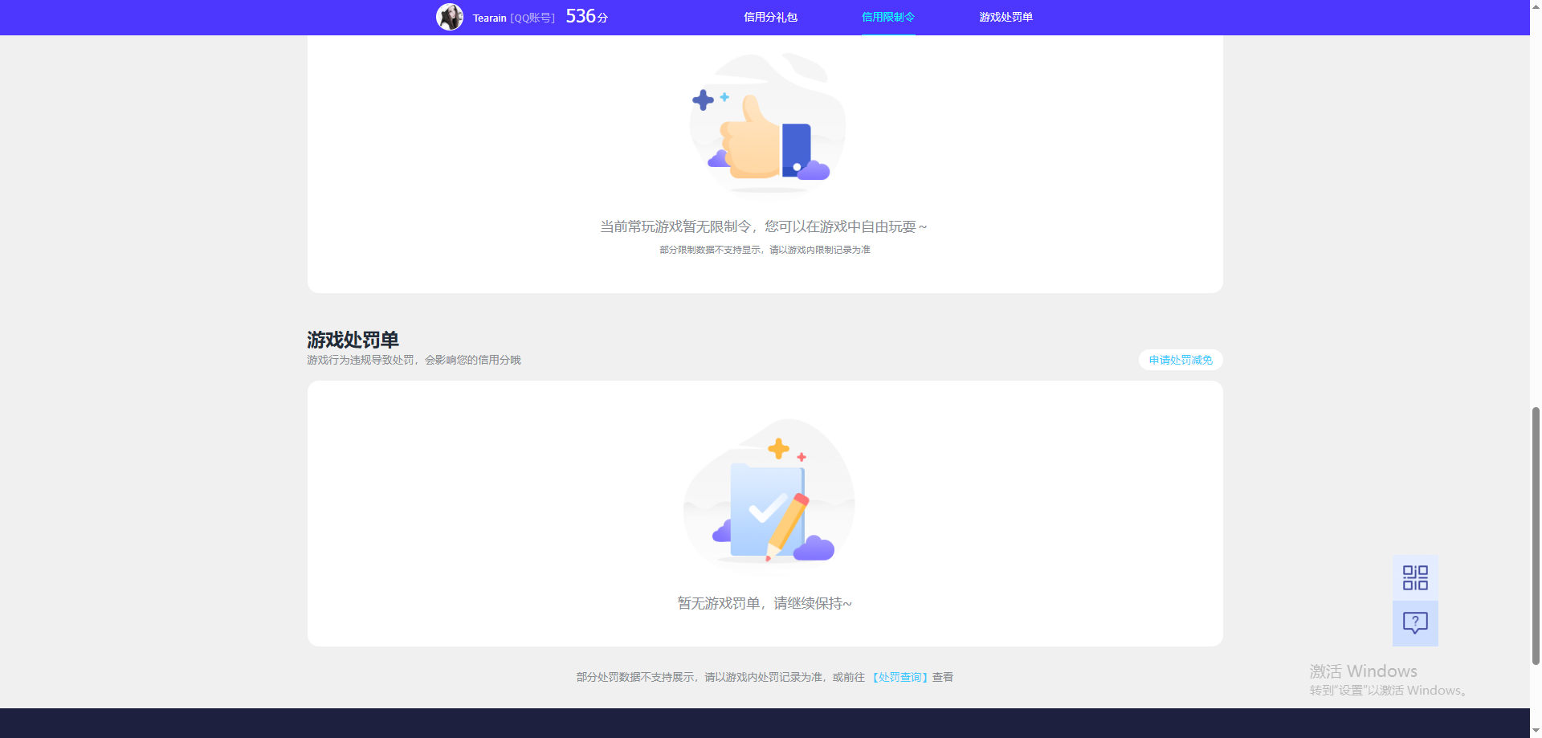Click text 暂无游戏罚单，请继续保持~

pyautogui.click(x=765, y=603)
